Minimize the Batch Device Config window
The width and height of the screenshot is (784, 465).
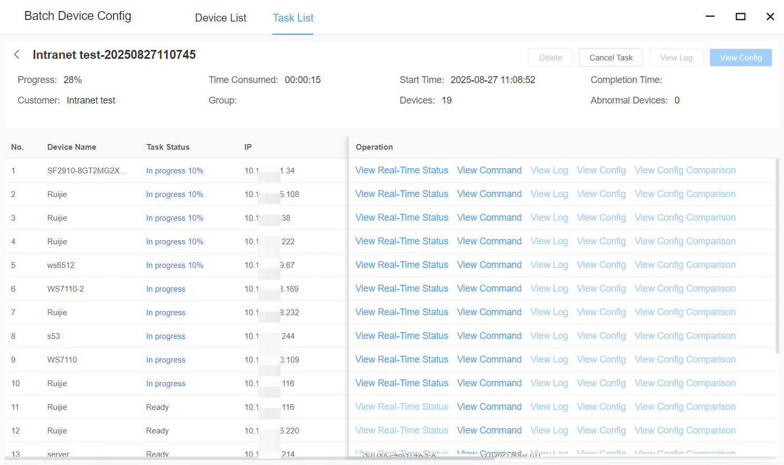tap(710, 16)
